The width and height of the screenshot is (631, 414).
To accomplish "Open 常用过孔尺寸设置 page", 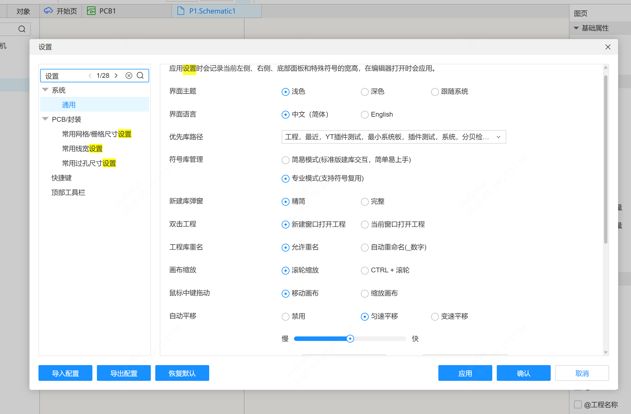I will click(89, 163).
